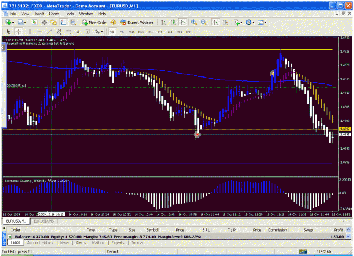Open the Templates dropdown
Image resolution: width=354 pixels, height=256 pixels.
coord(262,22)
